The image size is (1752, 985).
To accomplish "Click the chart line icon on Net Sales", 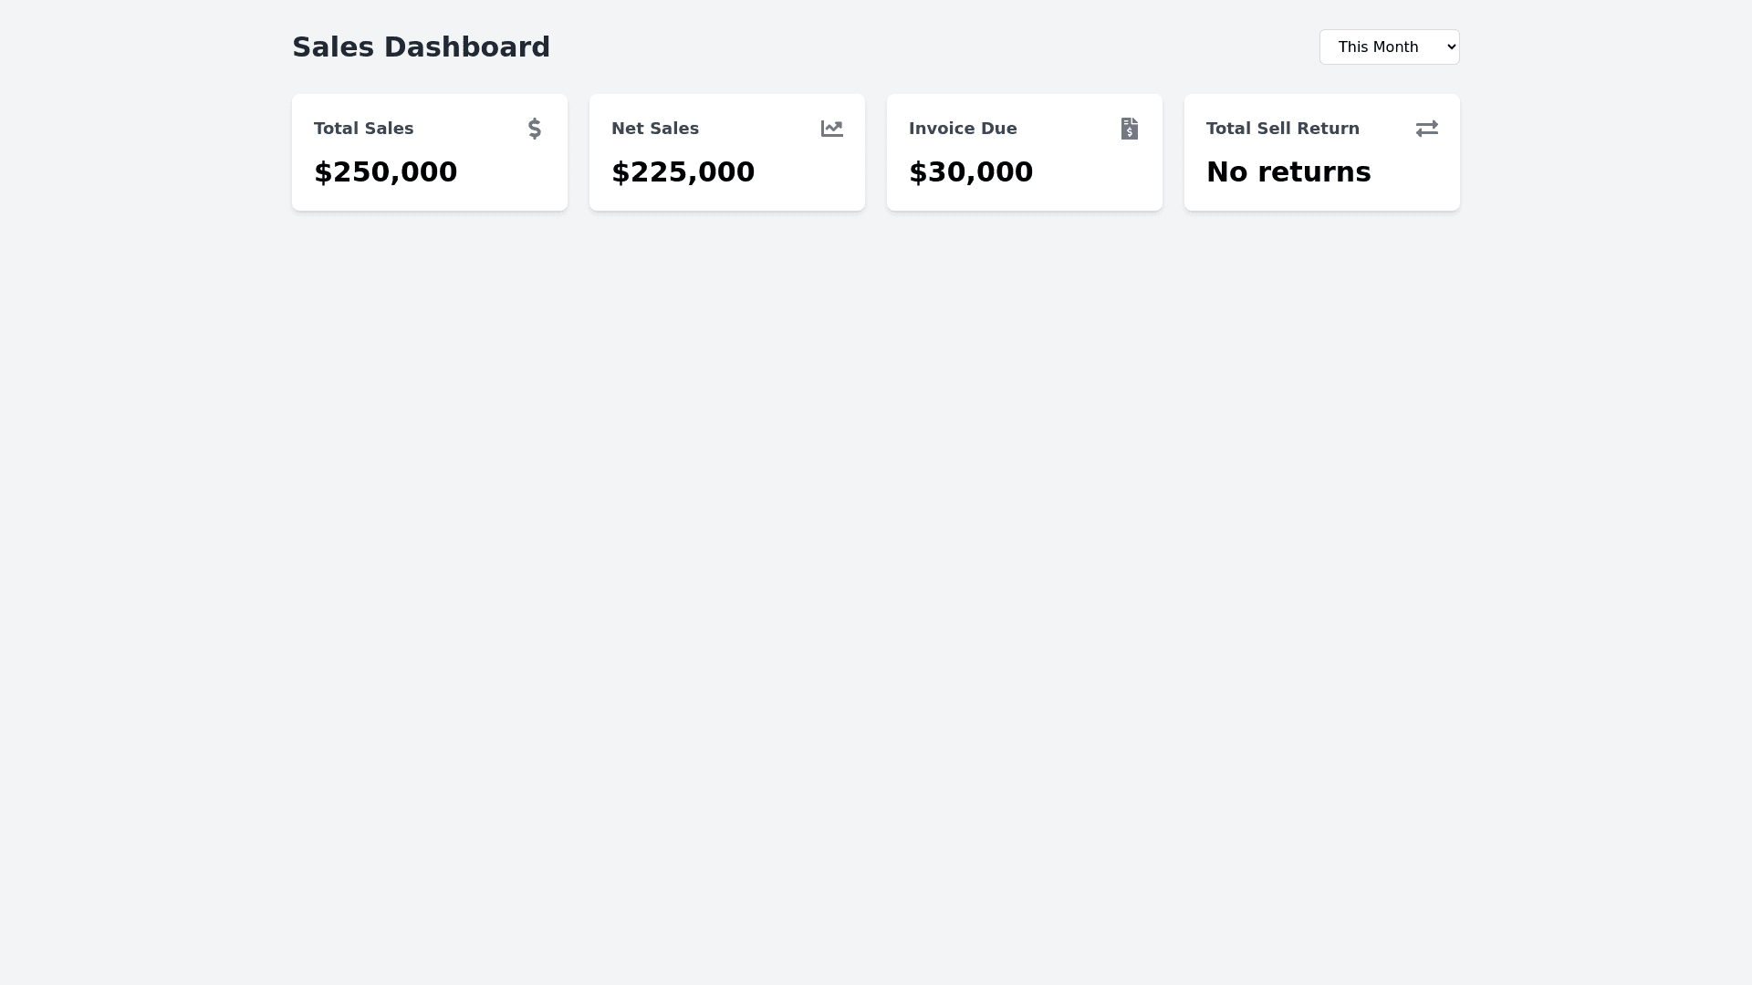I will (831, 129).
